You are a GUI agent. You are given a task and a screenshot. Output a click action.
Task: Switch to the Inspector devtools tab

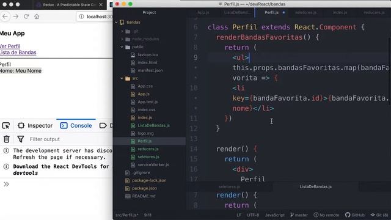coord(35,125)
